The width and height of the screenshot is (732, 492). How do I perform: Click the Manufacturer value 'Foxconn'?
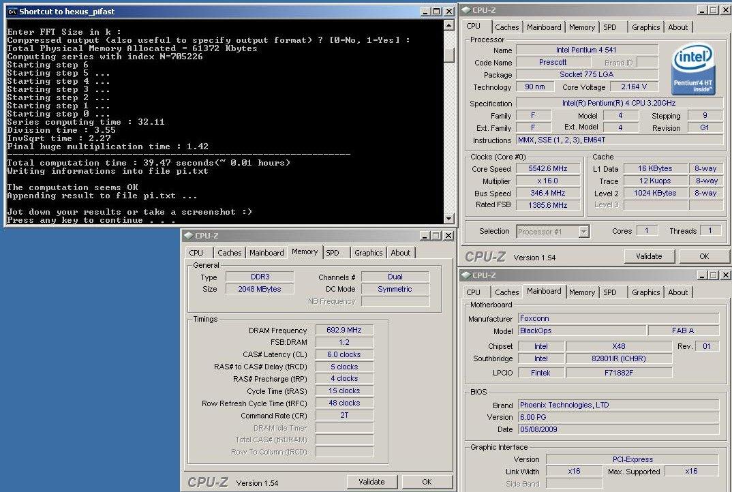(x=619, y=318)
